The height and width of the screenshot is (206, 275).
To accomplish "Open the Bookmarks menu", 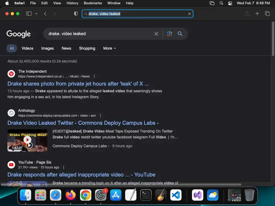I will click(93, 3).
